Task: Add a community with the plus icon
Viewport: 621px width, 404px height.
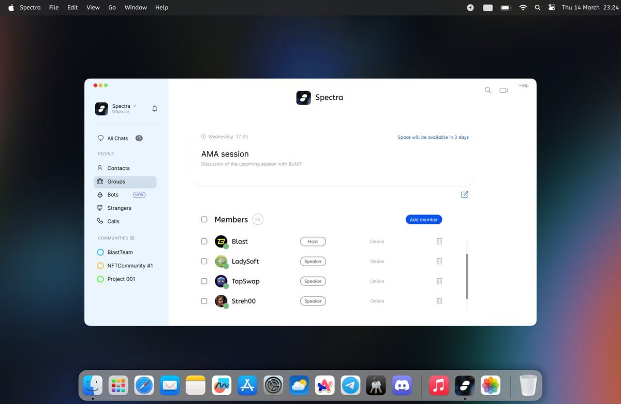Action: (x=132, y=238)
